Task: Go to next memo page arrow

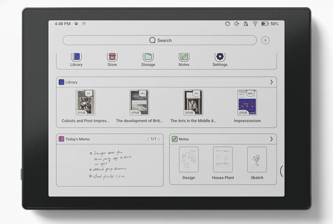Action: point(159,139)
